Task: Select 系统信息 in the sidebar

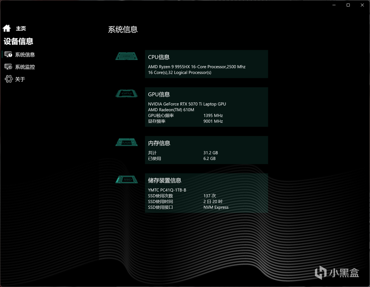Action: pyautogui.click(x=25, y=55)
